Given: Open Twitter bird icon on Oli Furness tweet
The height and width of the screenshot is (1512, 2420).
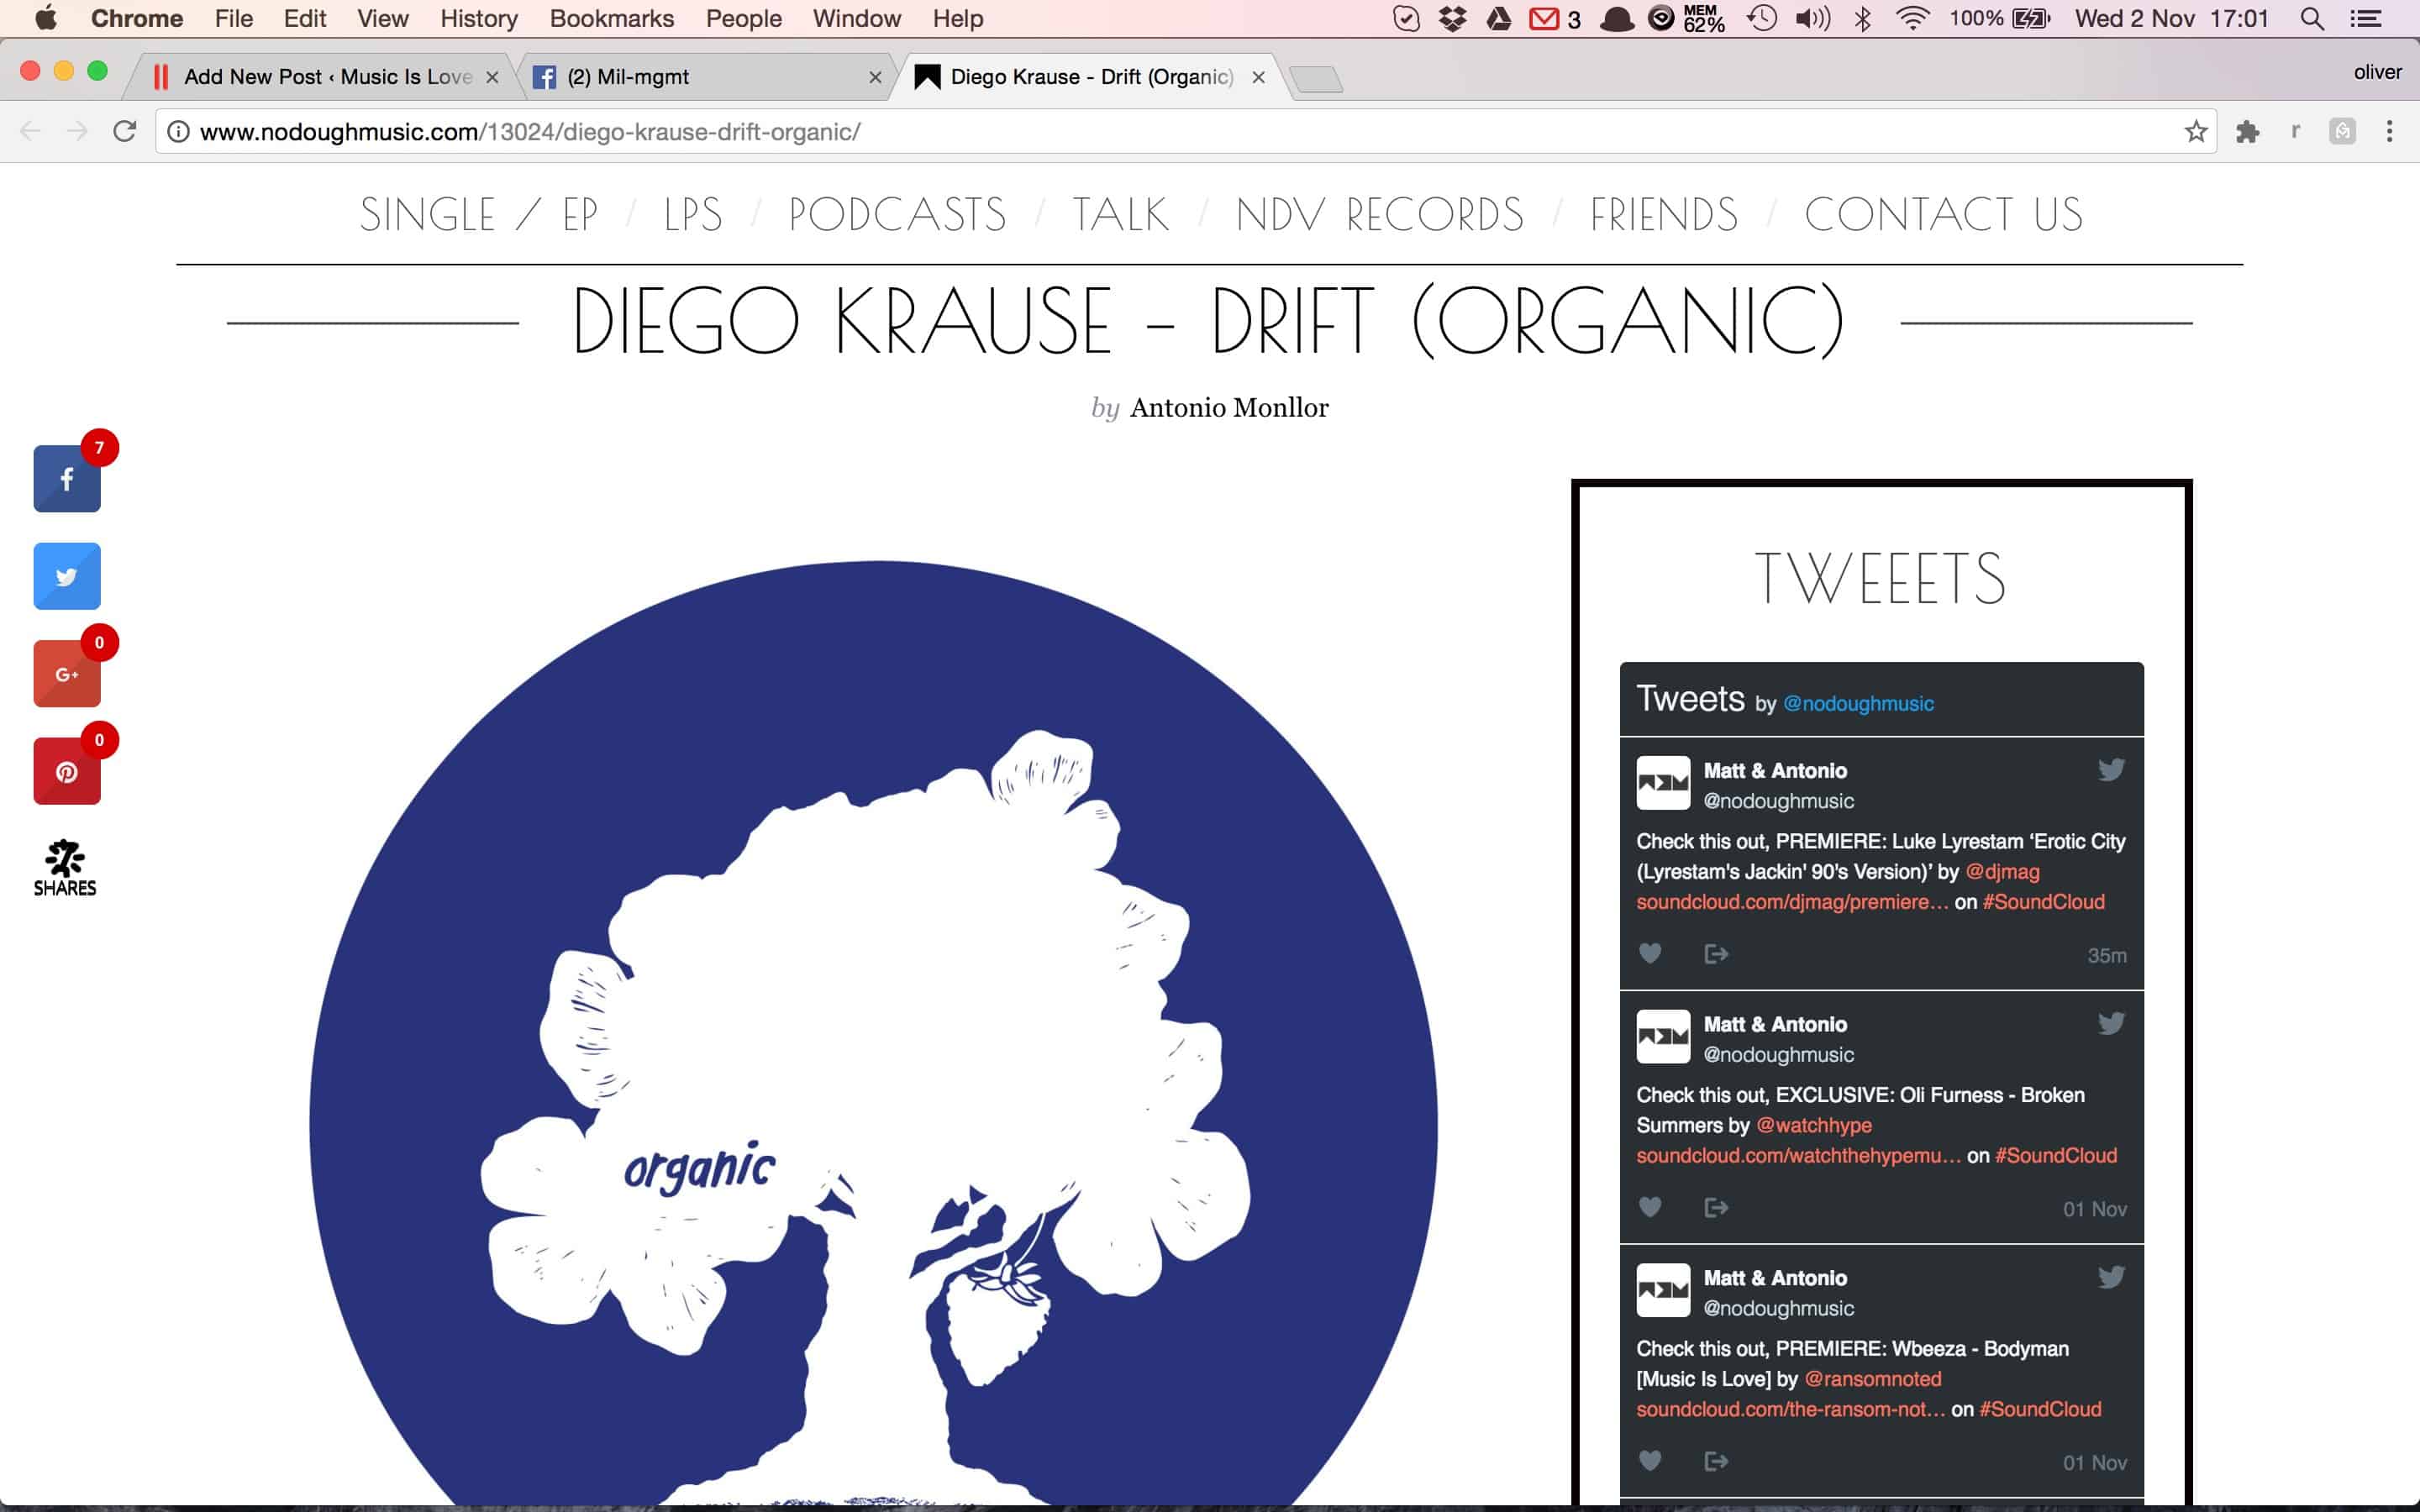Looking at the screenshot, I should (x=2111, y=1024).
